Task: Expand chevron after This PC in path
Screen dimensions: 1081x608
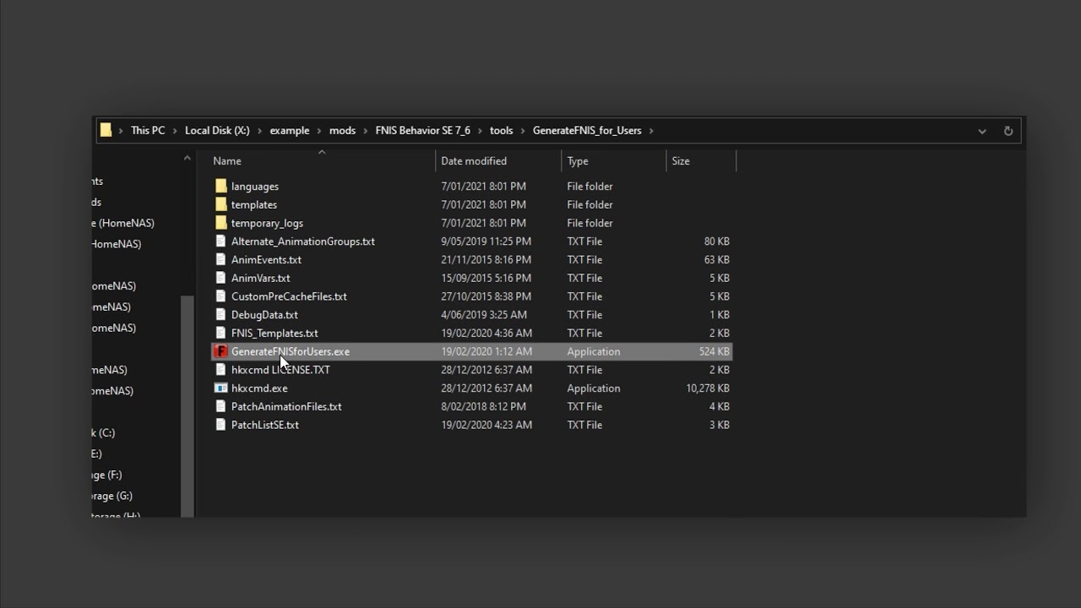Action: 176,131
